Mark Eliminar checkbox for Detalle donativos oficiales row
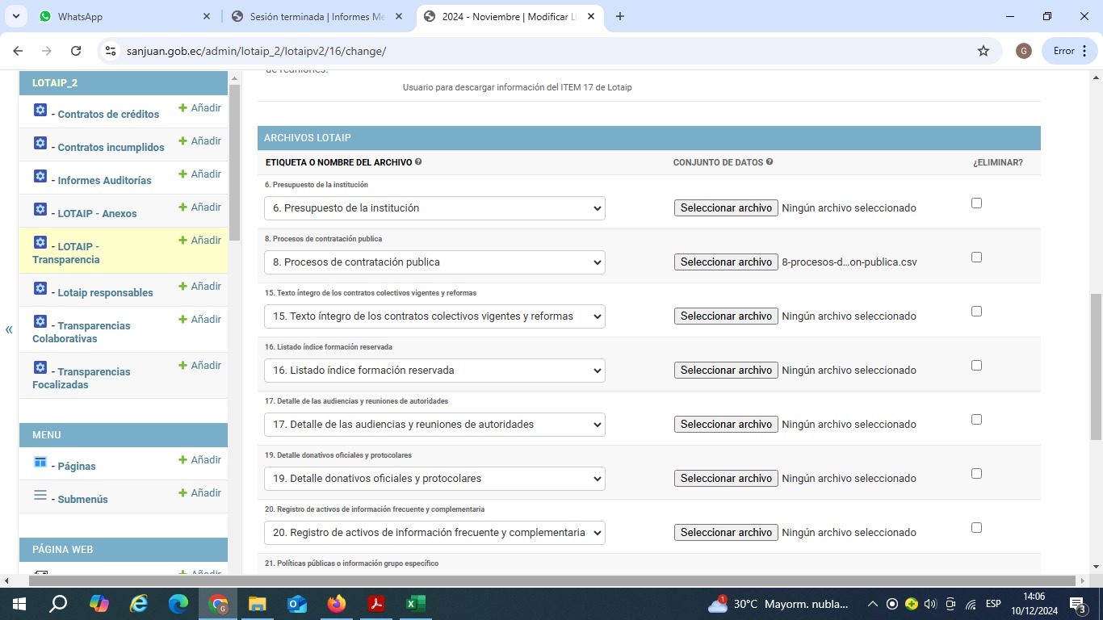 coord(976,474)
